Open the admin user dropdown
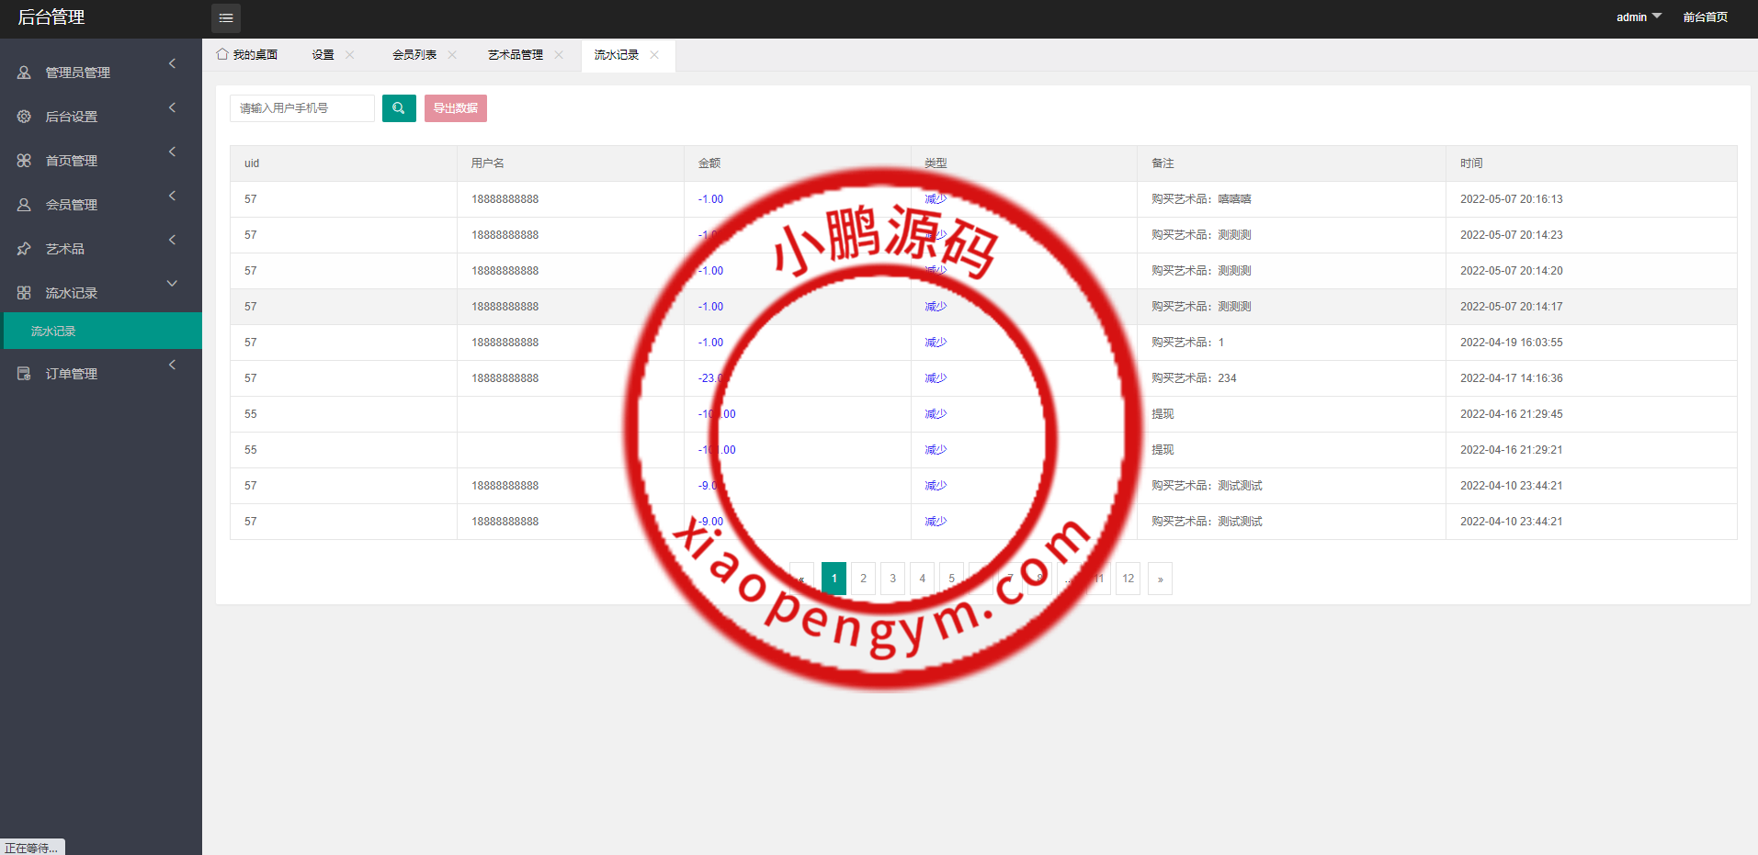The image size is (1758, 855). coord(1639,17)
